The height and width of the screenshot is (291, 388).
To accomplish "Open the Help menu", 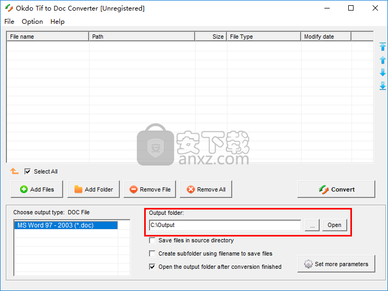I will coord(57,22).
